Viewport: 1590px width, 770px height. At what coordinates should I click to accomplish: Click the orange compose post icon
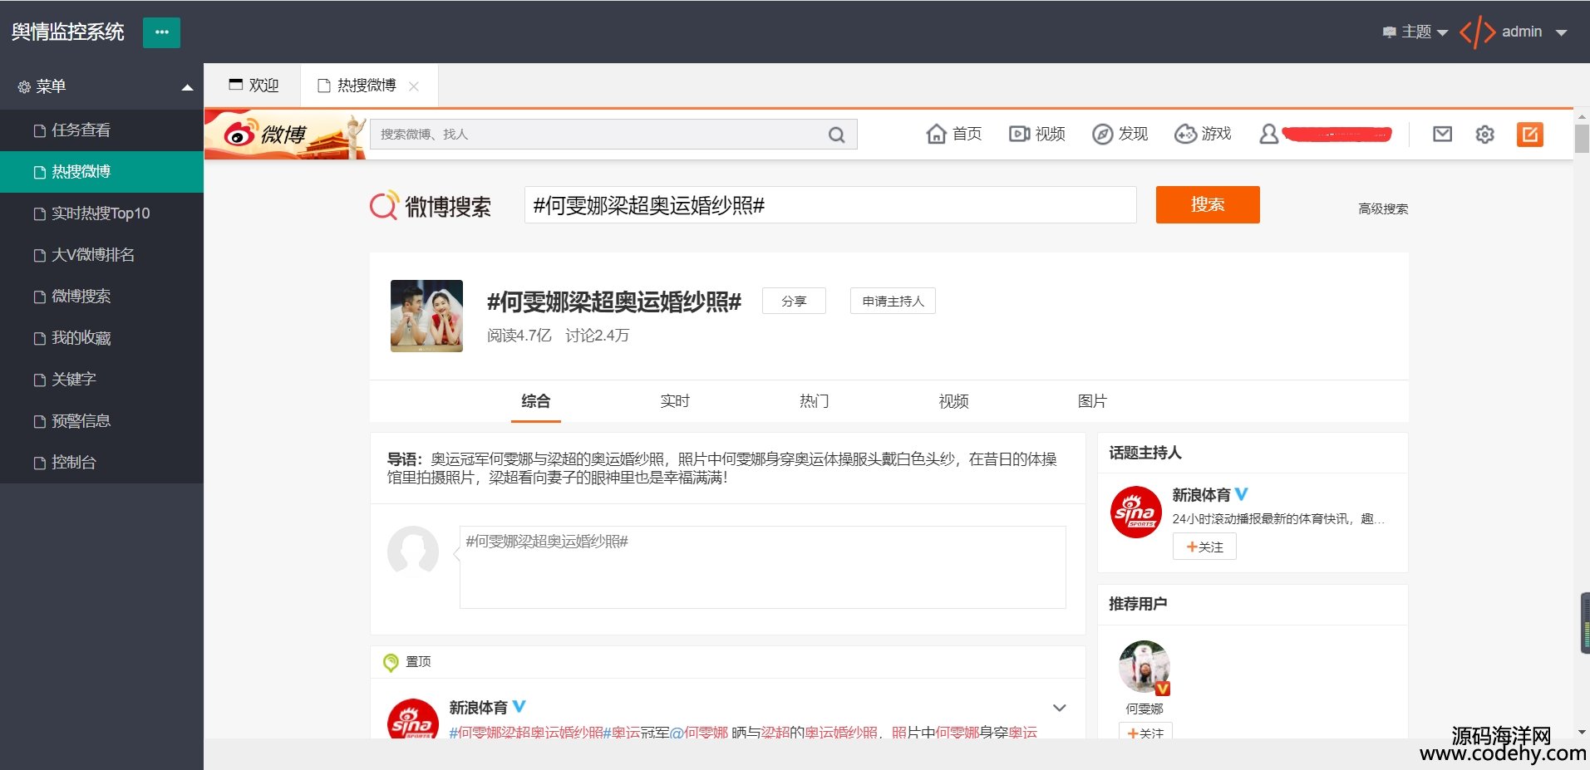click(1529, 134)
